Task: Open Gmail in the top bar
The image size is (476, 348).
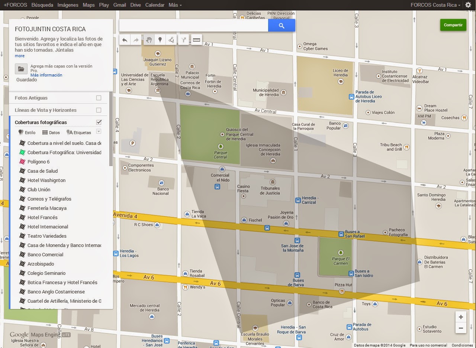Action: 119,5
